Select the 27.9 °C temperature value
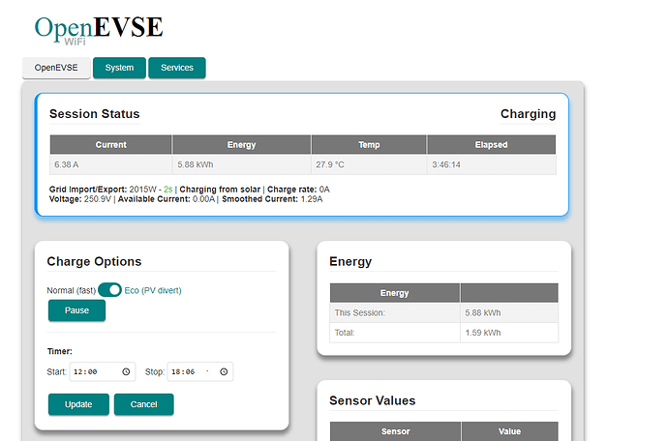The width and height of the screenshot is (668, 441). click(330, 164)
